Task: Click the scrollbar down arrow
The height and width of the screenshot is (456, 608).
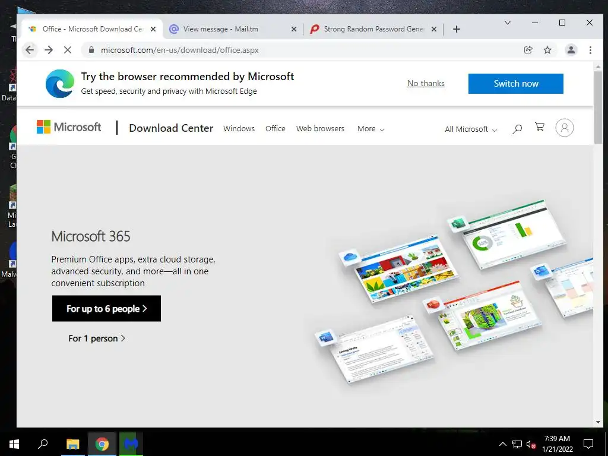Action: click(598, 422)
